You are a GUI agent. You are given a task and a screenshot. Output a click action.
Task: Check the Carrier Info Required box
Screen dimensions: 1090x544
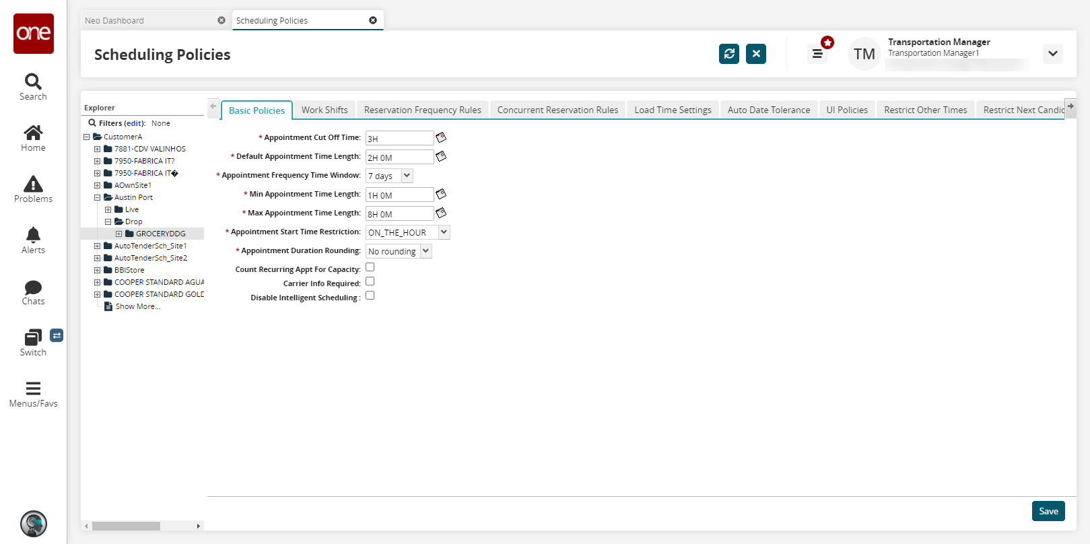pyautogui.click(x=370, y=281)
